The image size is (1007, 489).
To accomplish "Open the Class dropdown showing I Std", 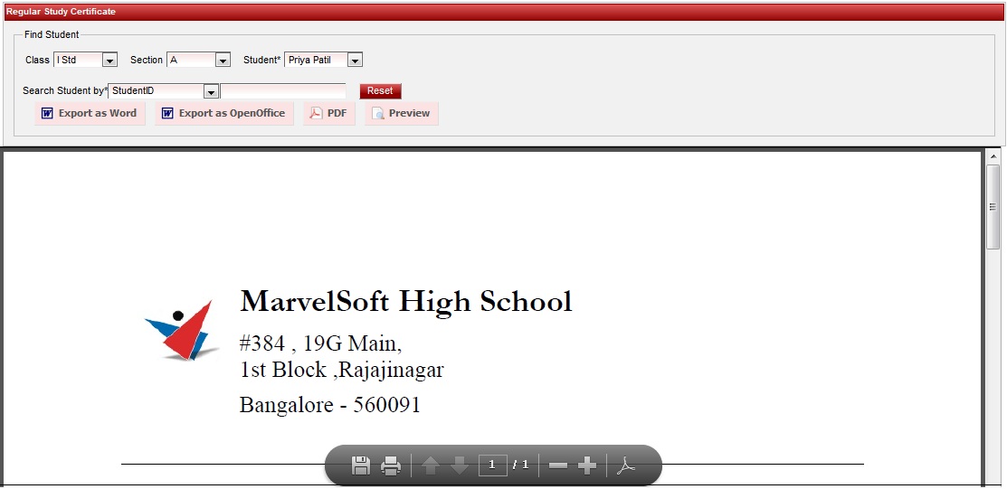I will pos(109,61).
